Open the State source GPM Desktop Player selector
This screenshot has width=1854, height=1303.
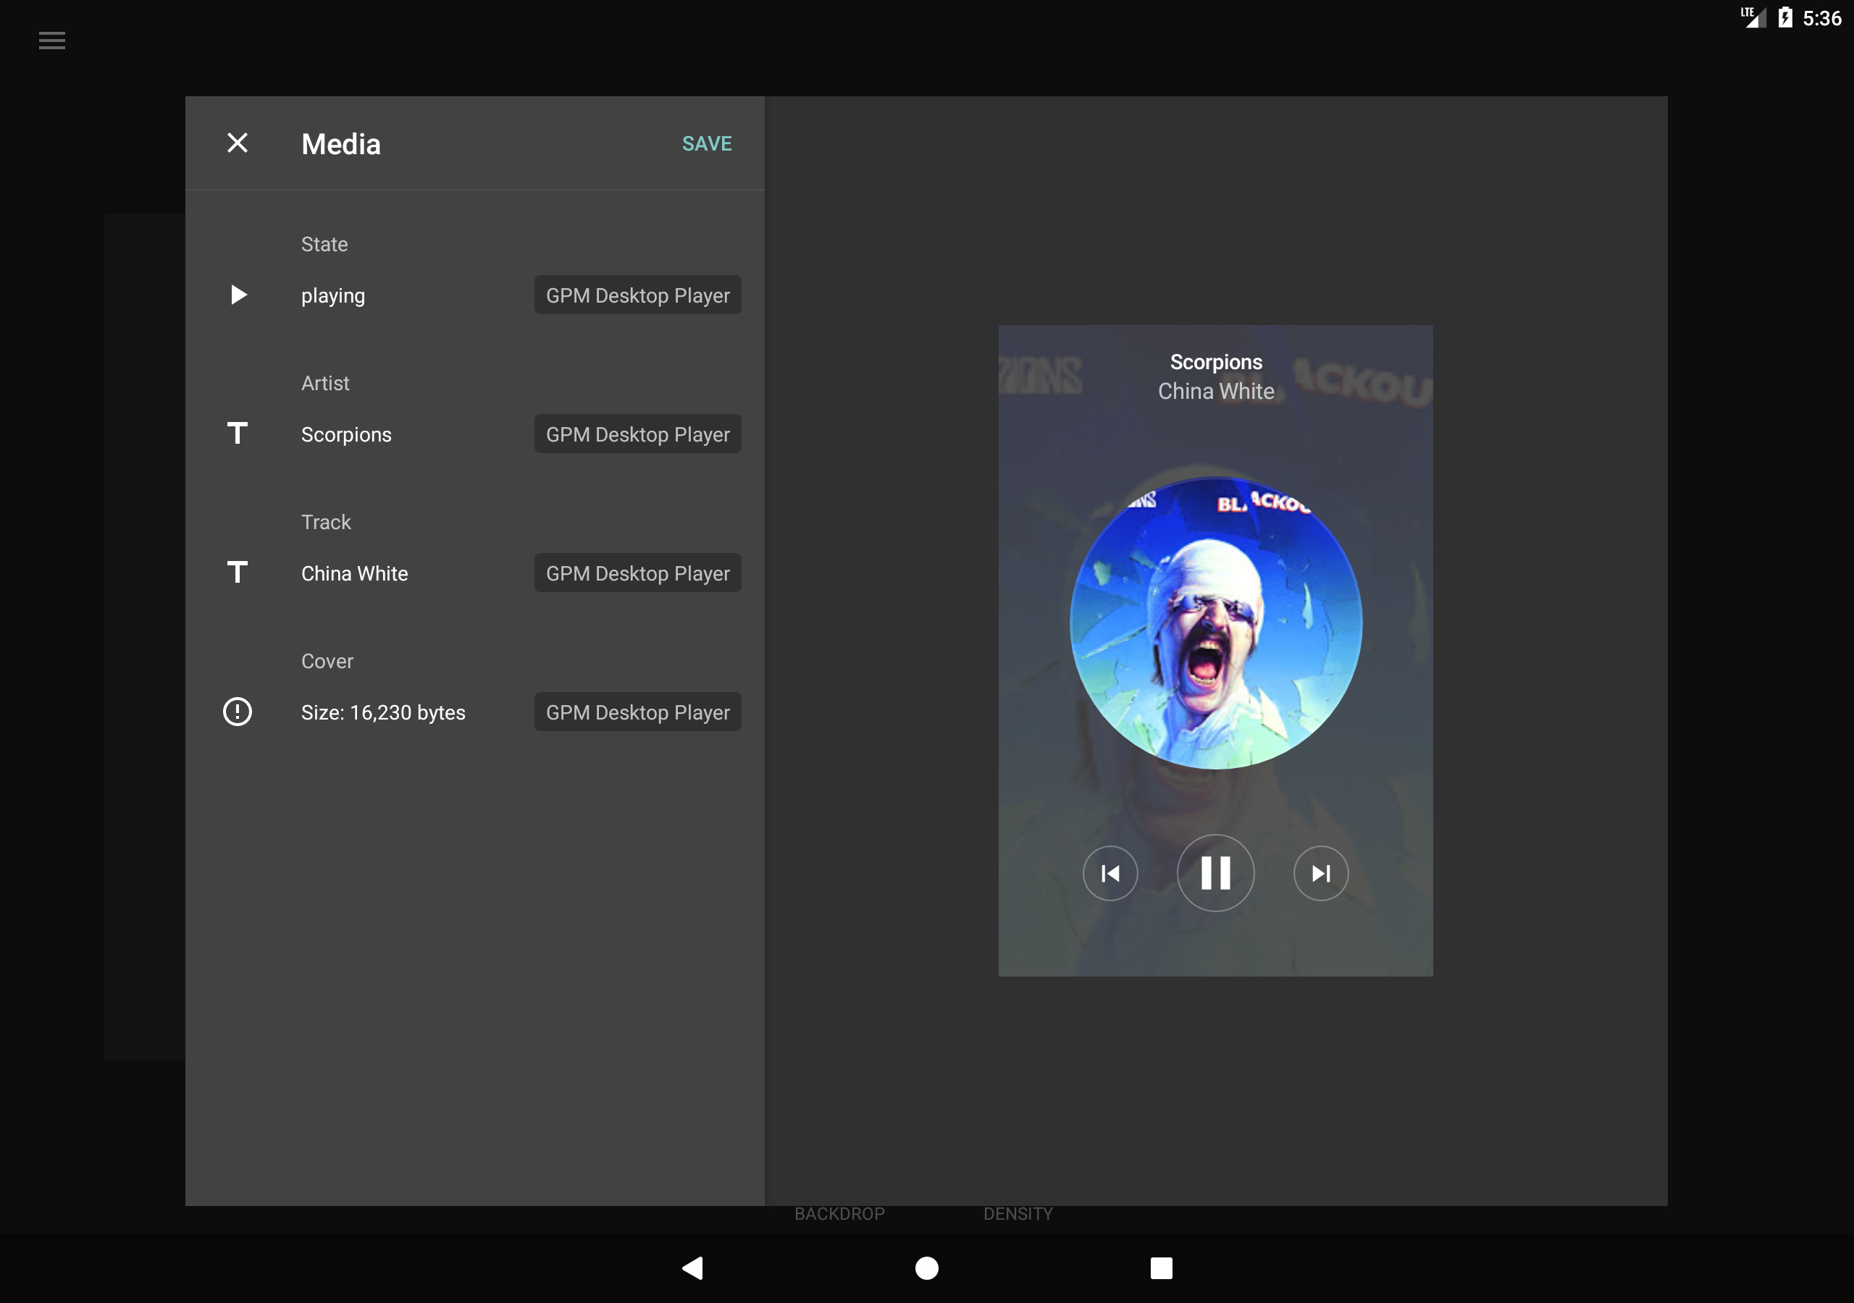click(x=638, y=295)
